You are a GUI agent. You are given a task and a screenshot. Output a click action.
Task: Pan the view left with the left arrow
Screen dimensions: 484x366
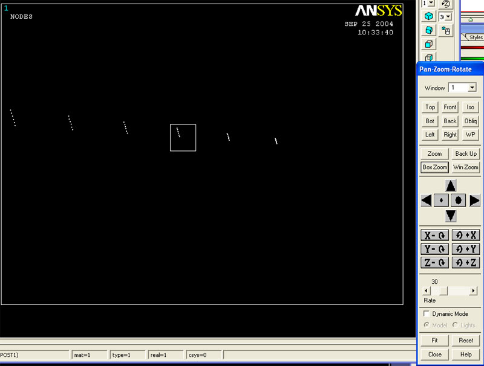(x=426, y=200)
